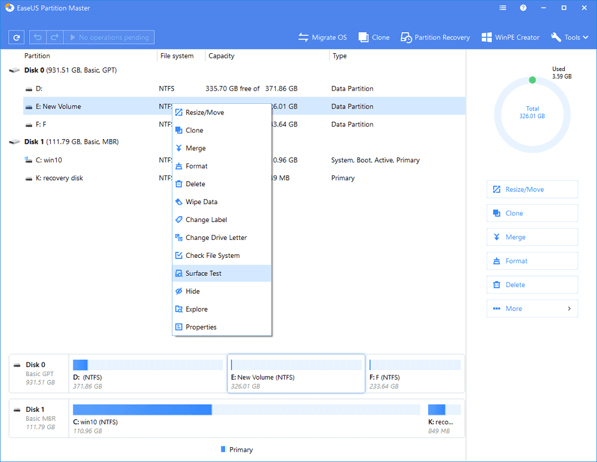This screenshot has width=597, height=462.
Task: Click the Explore icon in context menu
Action: (179, 309)
